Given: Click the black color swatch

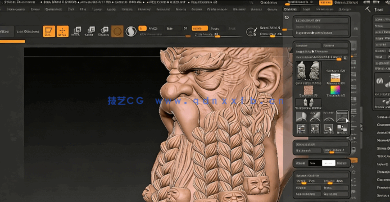Looking at the screenshot, I should [x=315, y=163].
